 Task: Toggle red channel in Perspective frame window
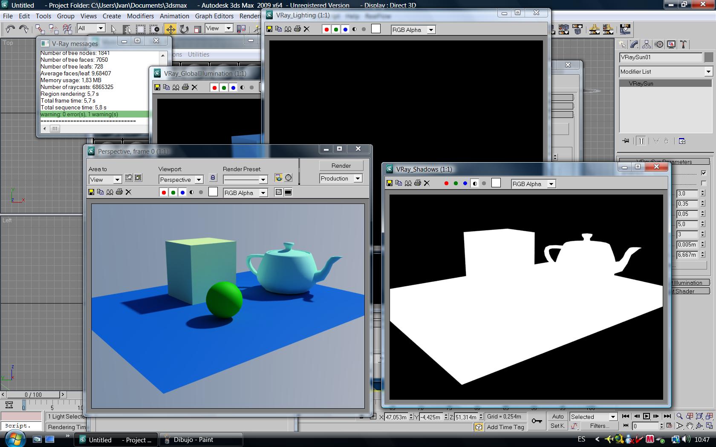click(164, 192)
